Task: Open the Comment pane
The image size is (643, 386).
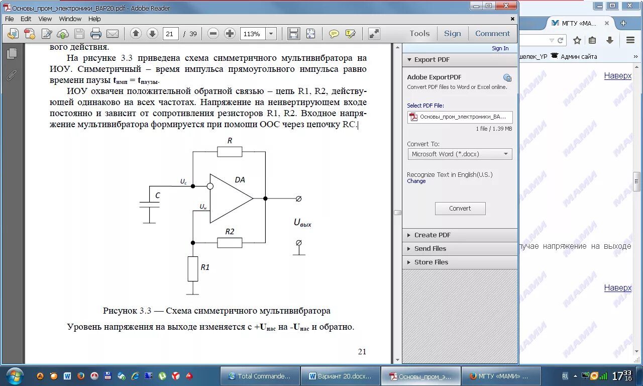Action: [492, 34]
